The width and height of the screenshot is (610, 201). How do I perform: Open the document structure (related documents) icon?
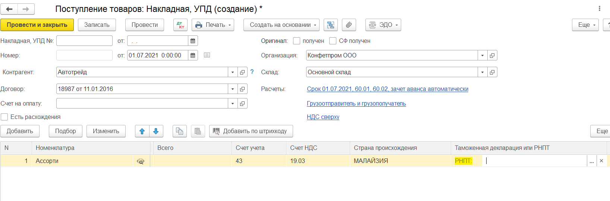pos(330,25)
